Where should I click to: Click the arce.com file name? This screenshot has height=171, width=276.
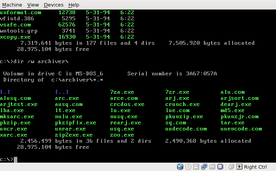click(124, 98)
